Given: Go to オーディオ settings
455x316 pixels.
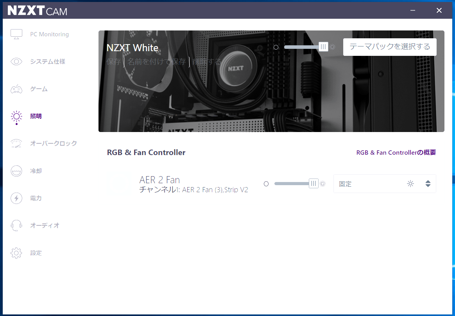Looking at the screenshot, I should (45, 225).
